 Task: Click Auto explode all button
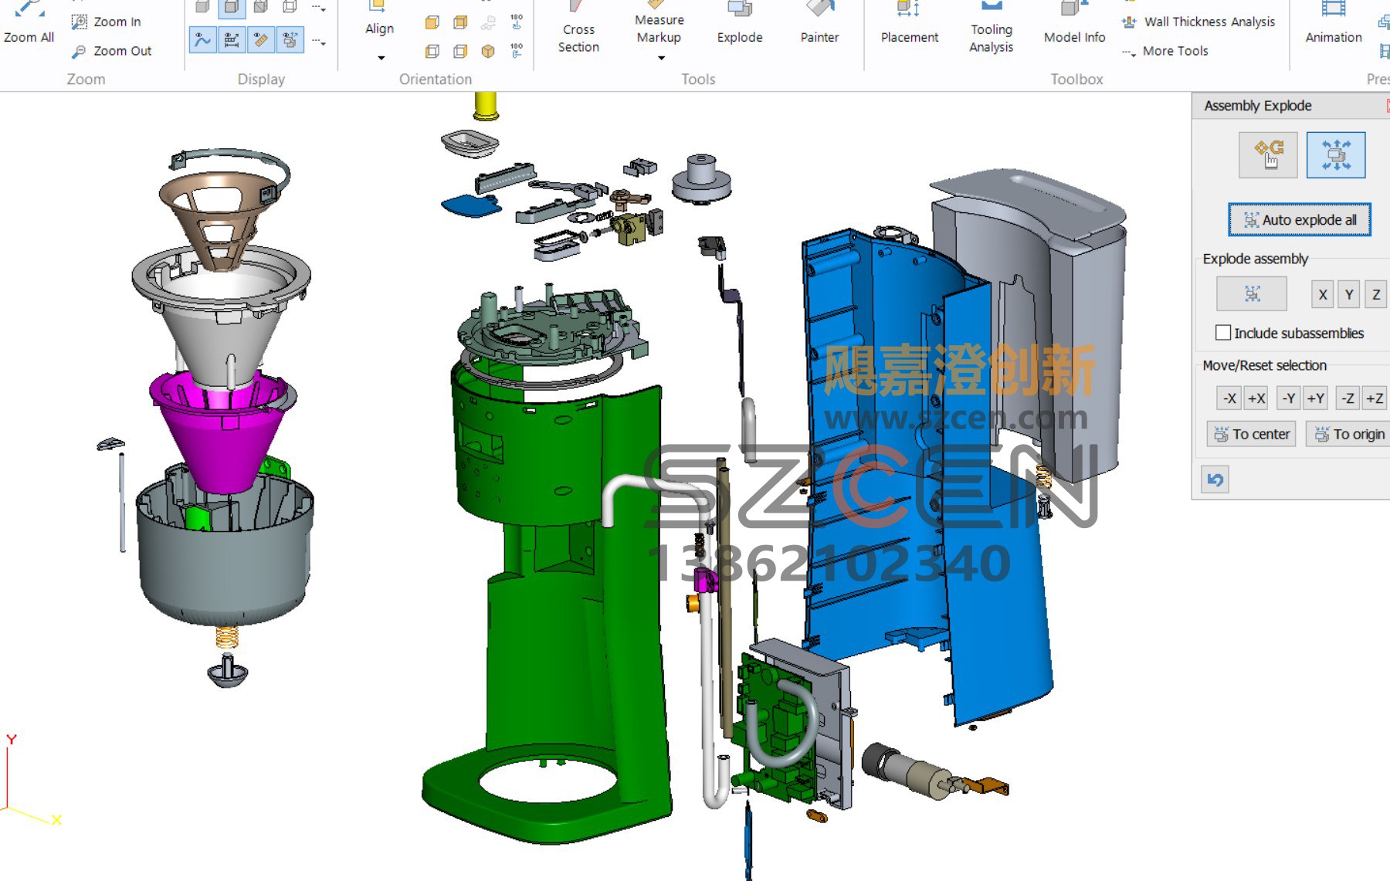pos(1300,220)
